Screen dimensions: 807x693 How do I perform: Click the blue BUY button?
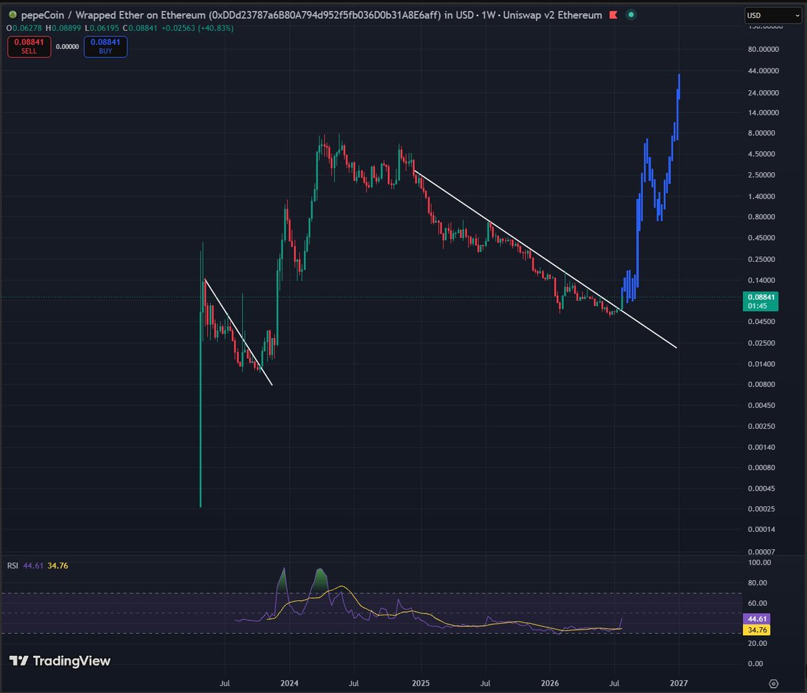pos(106,47)
